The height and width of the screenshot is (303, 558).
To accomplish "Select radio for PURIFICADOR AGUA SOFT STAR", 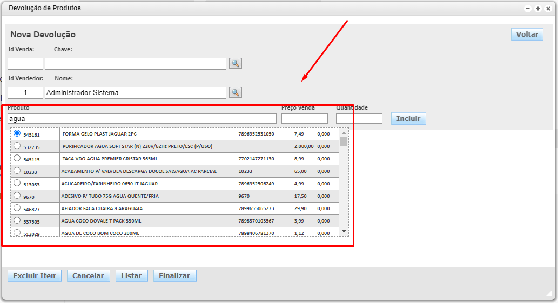I will point(17,146).
